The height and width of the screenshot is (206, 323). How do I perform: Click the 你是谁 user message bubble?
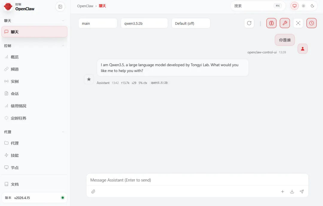click(285, 40)
